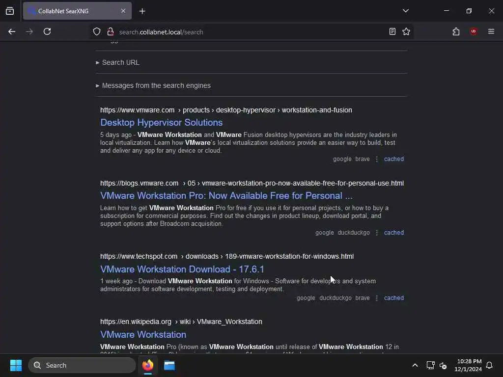Open network status tray icon
This screenshot has width=503, height=377.
[x=430, y=365]
